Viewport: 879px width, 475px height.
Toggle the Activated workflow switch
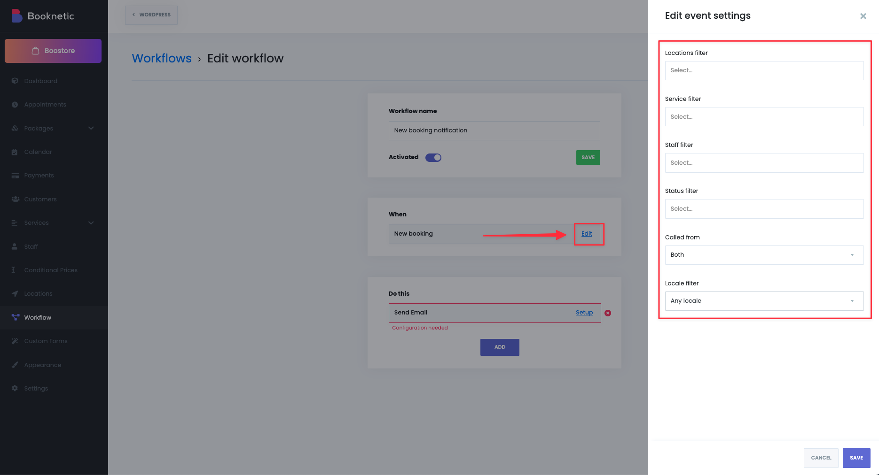[433, 158]
